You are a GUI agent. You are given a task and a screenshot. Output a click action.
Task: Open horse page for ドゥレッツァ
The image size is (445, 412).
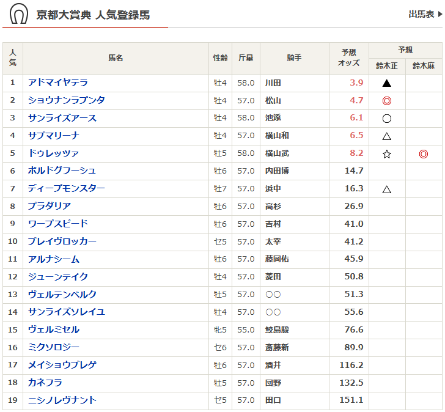53,153
